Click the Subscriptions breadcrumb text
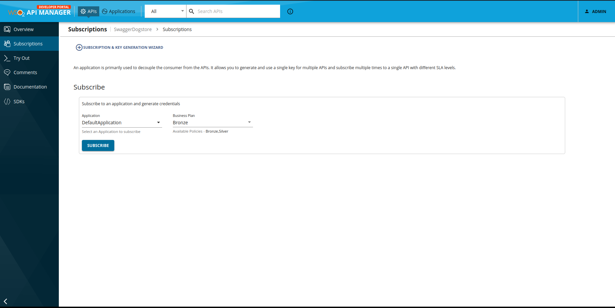615x308 pixels. (177, 29)
